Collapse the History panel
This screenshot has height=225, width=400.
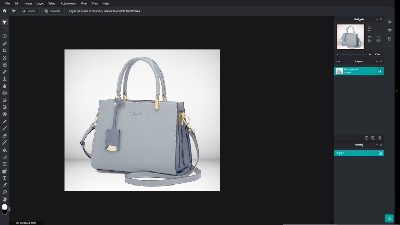[377, 145]
